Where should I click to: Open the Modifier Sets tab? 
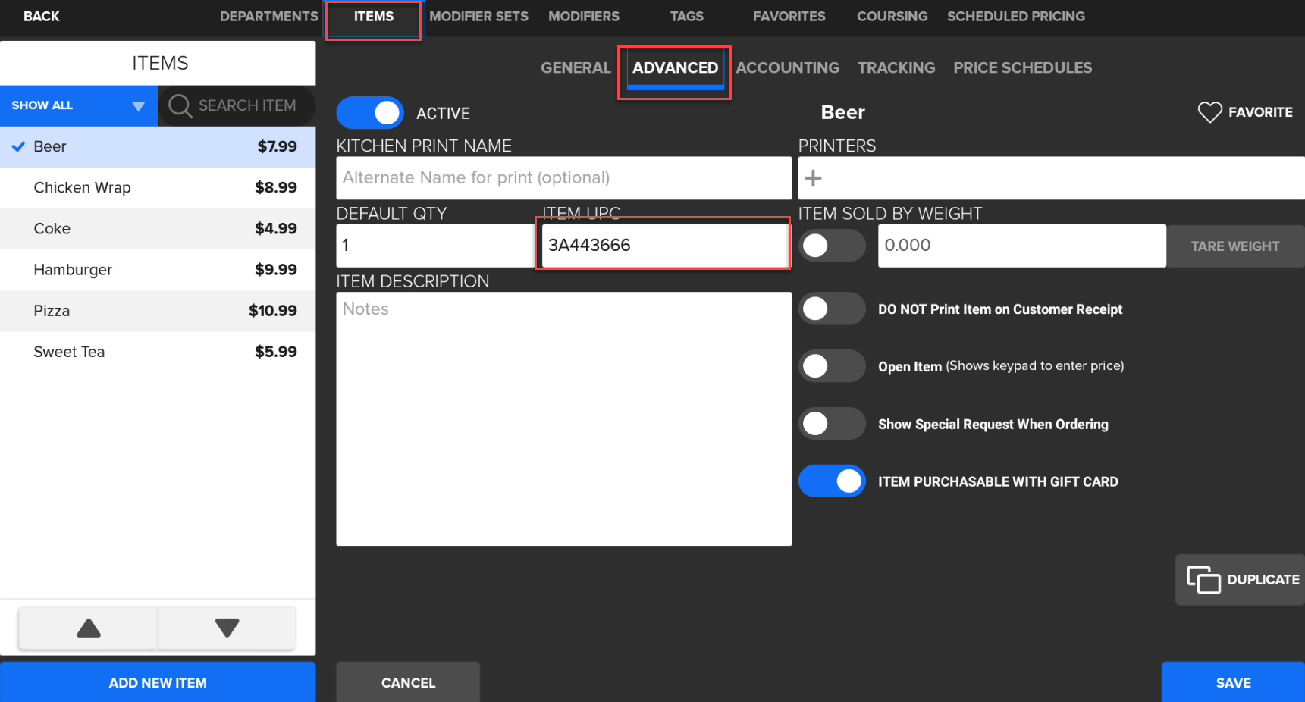[478, 17]
